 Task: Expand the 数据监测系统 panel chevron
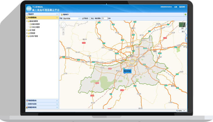(x=57, y=108)
